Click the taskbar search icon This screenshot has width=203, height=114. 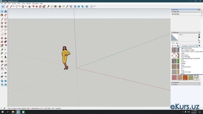click(8, 112)
